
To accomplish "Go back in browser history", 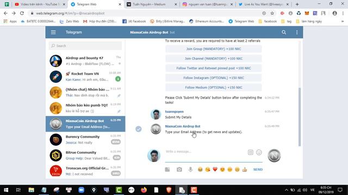I will click(x=5, y=13).
